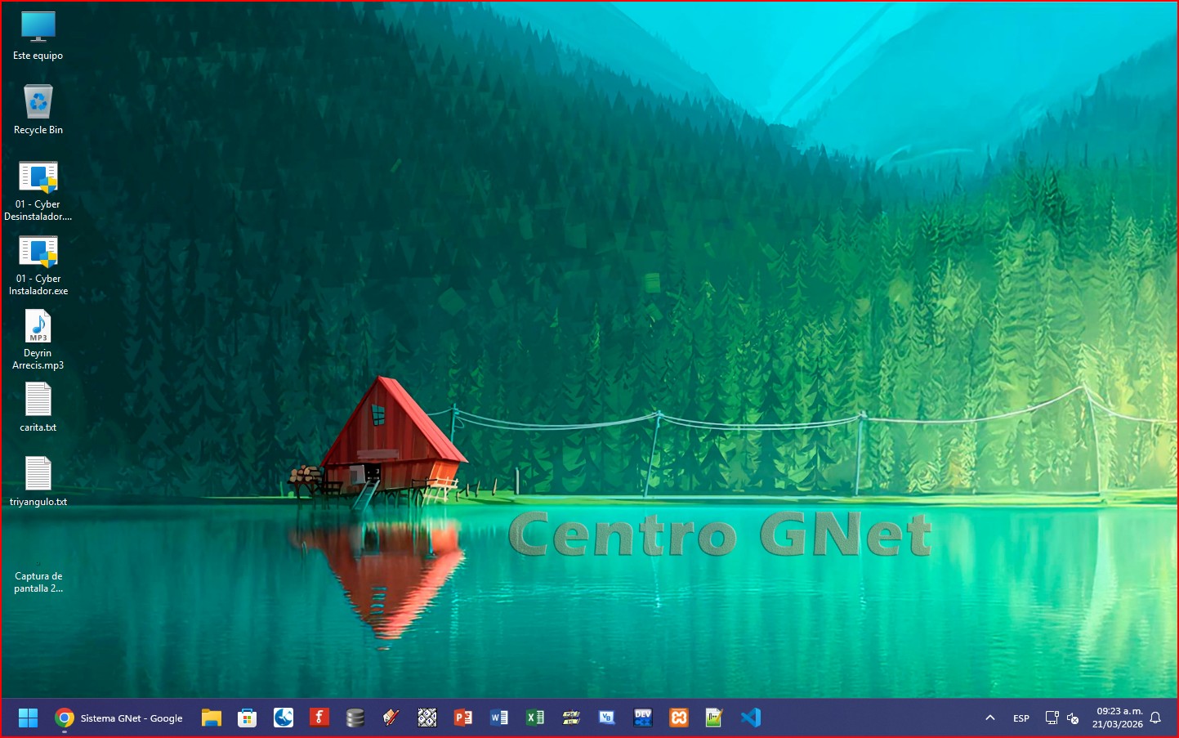Launch XAMPP from the taskbar
The width and height of the screenshot is (1179, 738).
(x=679, y=718)
